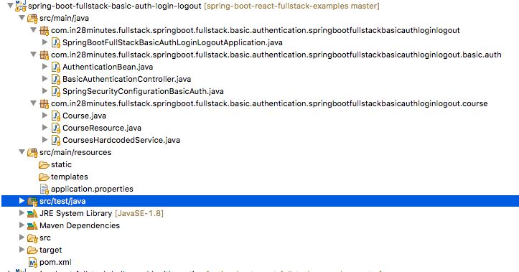Image resolution: width=519 pixels, height=272 pixels.
Task: Click the application.properties file icon
Action: pos(44,189)
